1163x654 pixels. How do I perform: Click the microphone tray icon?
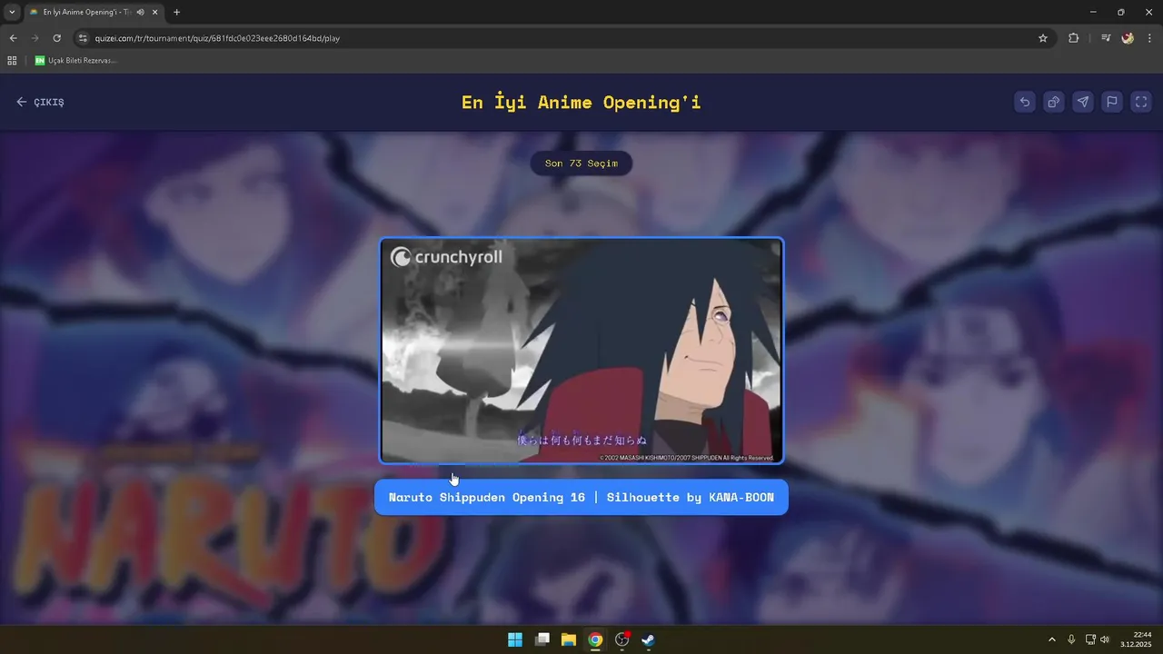(x=1072, y=639)
